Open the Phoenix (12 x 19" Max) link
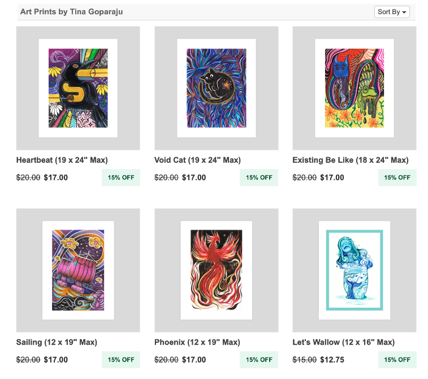This screenshot has height=379, width=428. [x=197, y=342]
